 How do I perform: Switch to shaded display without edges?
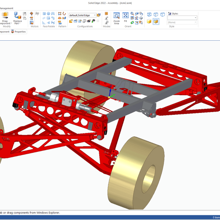pos(149,21)
